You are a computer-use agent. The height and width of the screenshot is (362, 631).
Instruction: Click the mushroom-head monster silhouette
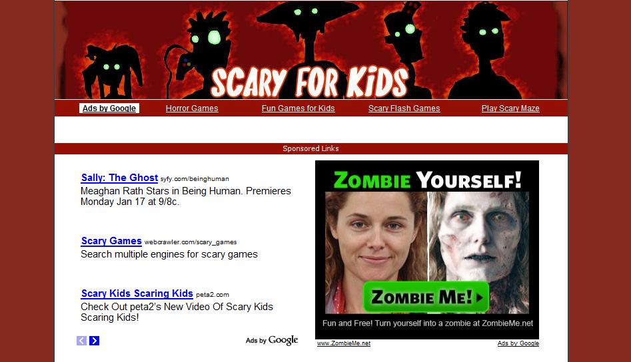click(309, 34)
